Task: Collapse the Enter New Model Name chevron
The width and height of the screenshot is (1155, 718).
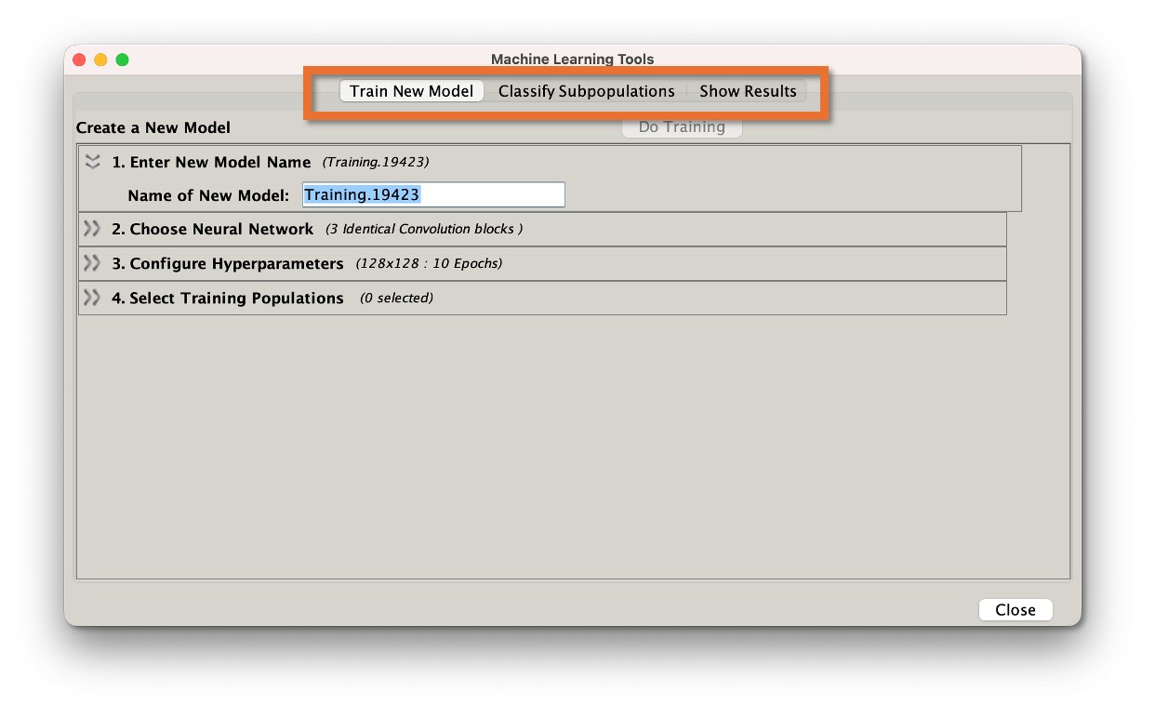Action: coord(92,162)
